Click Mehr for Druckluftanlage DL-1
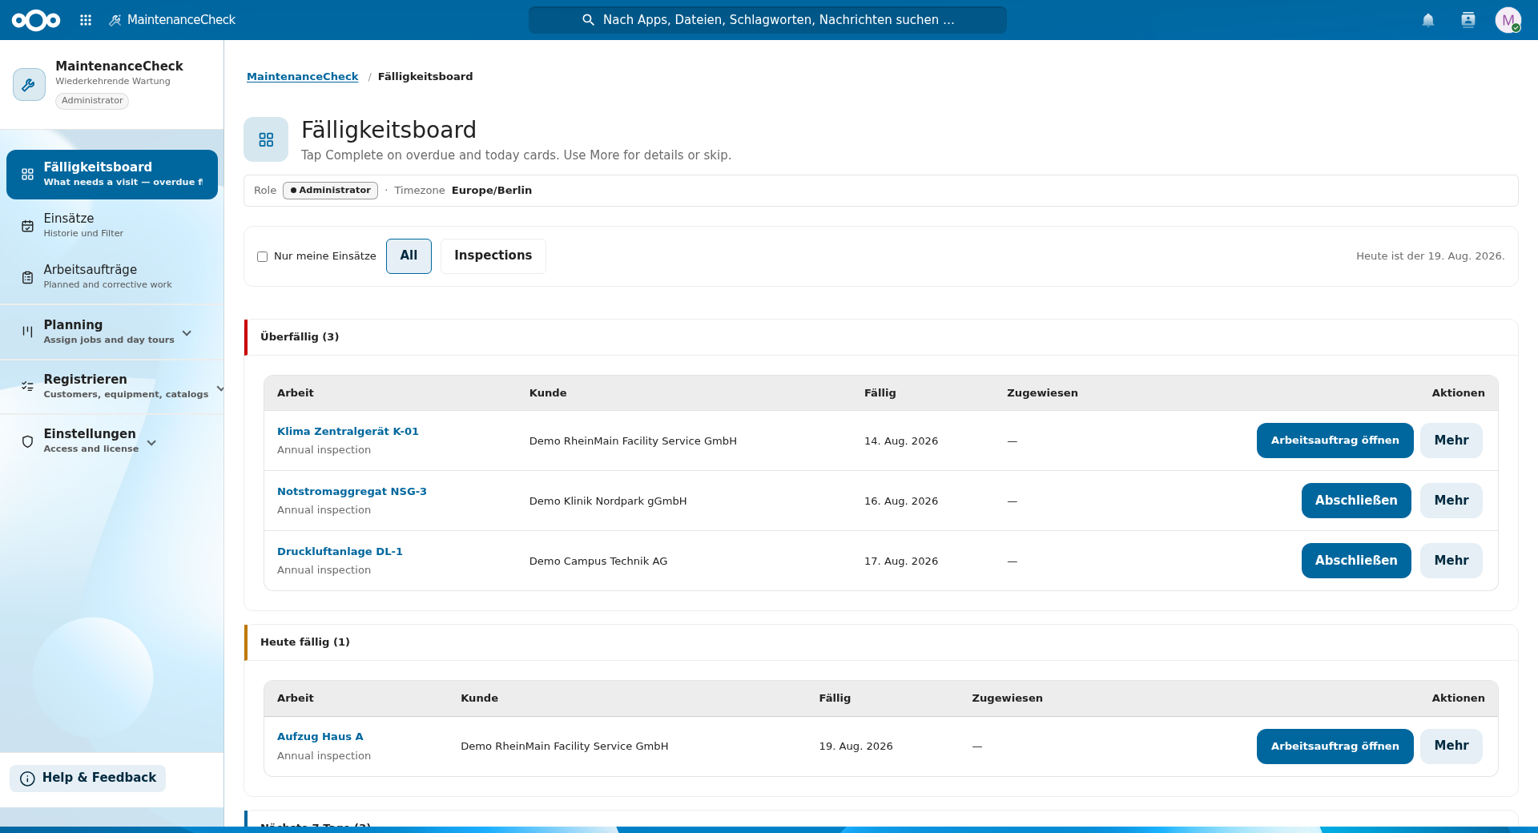The height and width of the screenshot is (833, 1538). [1451, 561]
